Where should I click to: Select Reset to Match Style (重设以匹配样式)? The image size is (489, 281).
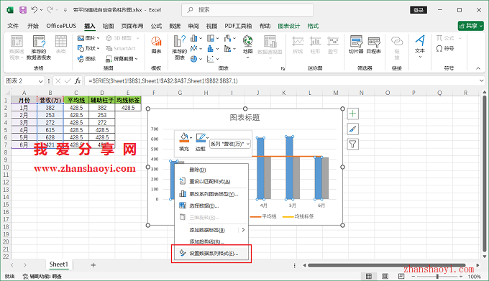(x=211, y=181)
